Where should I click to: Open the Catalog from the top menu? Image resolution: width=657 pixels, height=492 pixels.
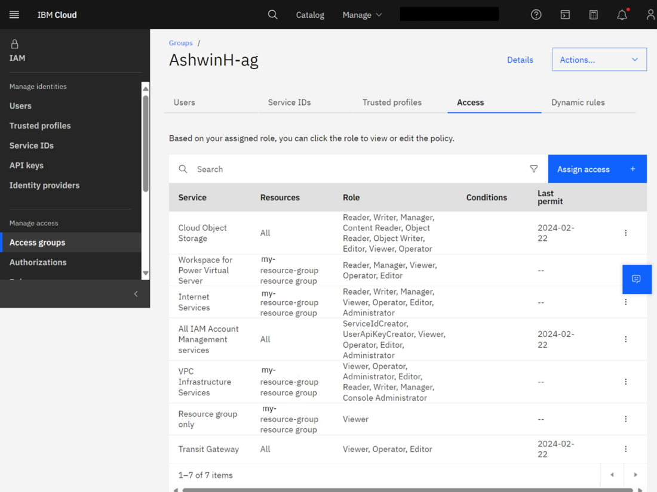309,14
